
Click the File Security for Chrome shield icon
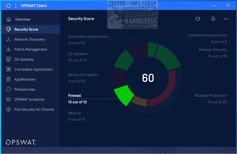click(8, 109)
